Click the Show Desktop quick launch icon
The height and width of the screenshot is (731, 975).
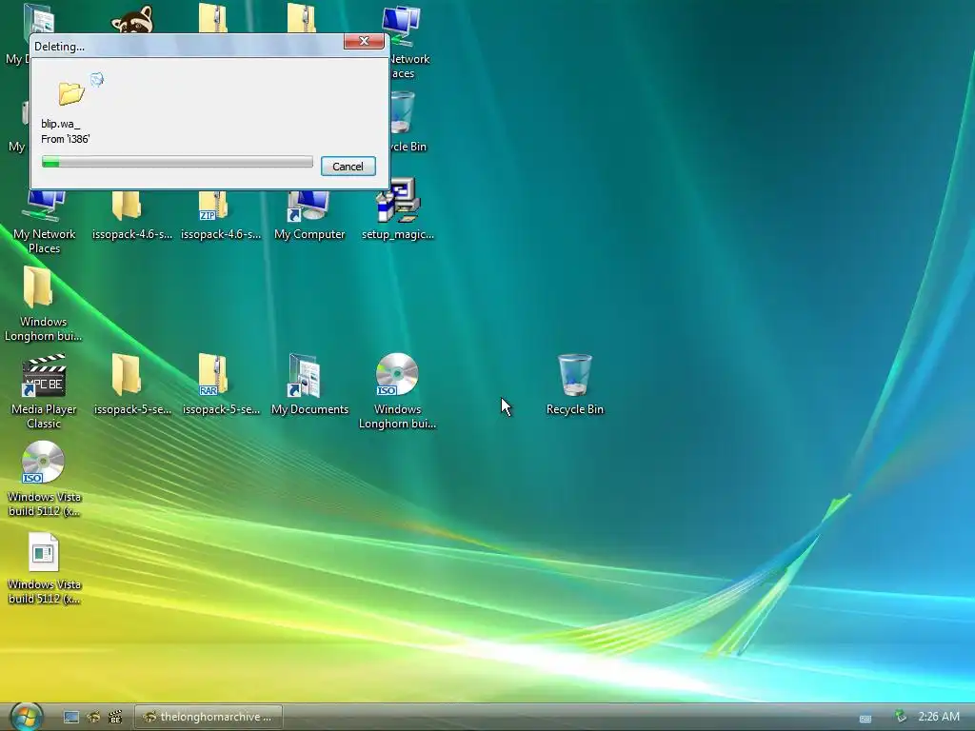(x=71, y=718)
